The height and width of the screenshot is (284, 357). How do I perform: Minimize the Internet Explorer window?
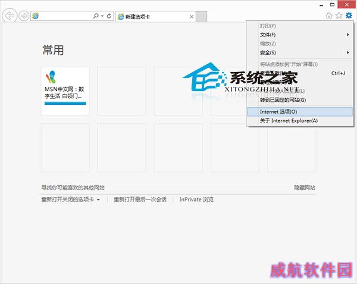pyautogui.click(x=321, y=5)
